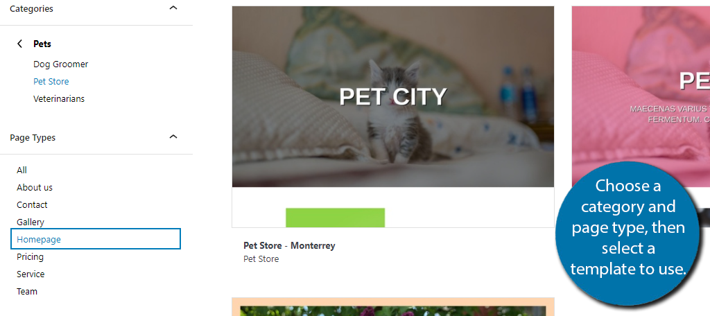Choose the Gallery page type

pyautogui.click(x=31, y=222)
